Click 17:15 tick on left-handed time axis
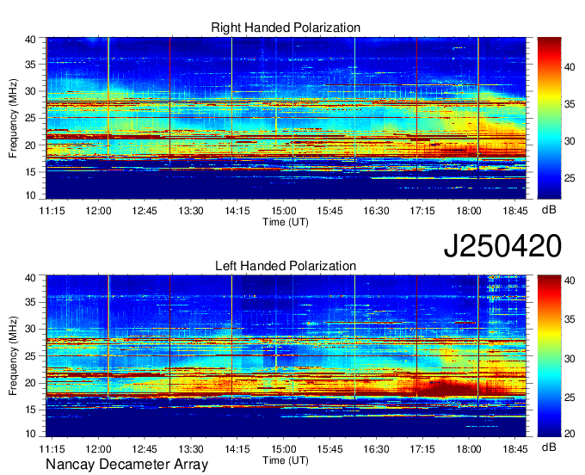 tap(422, 449)
